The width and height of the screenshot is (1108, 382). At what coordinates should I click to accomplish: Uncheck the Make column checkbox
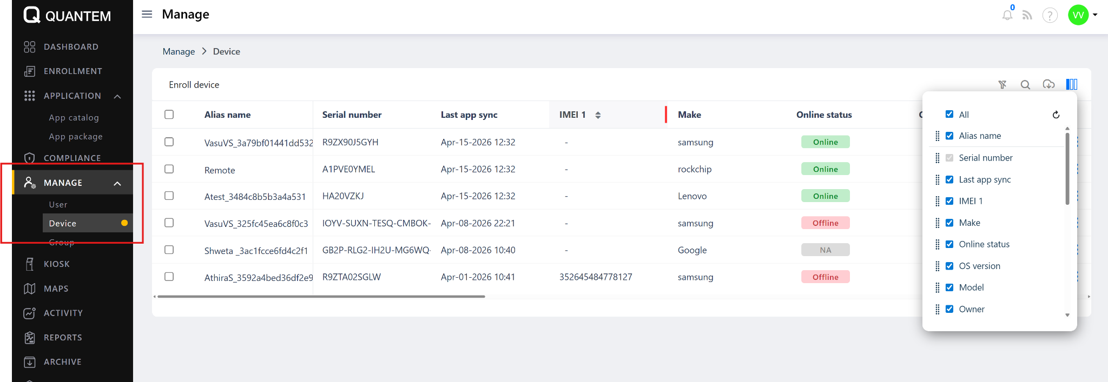949,223
